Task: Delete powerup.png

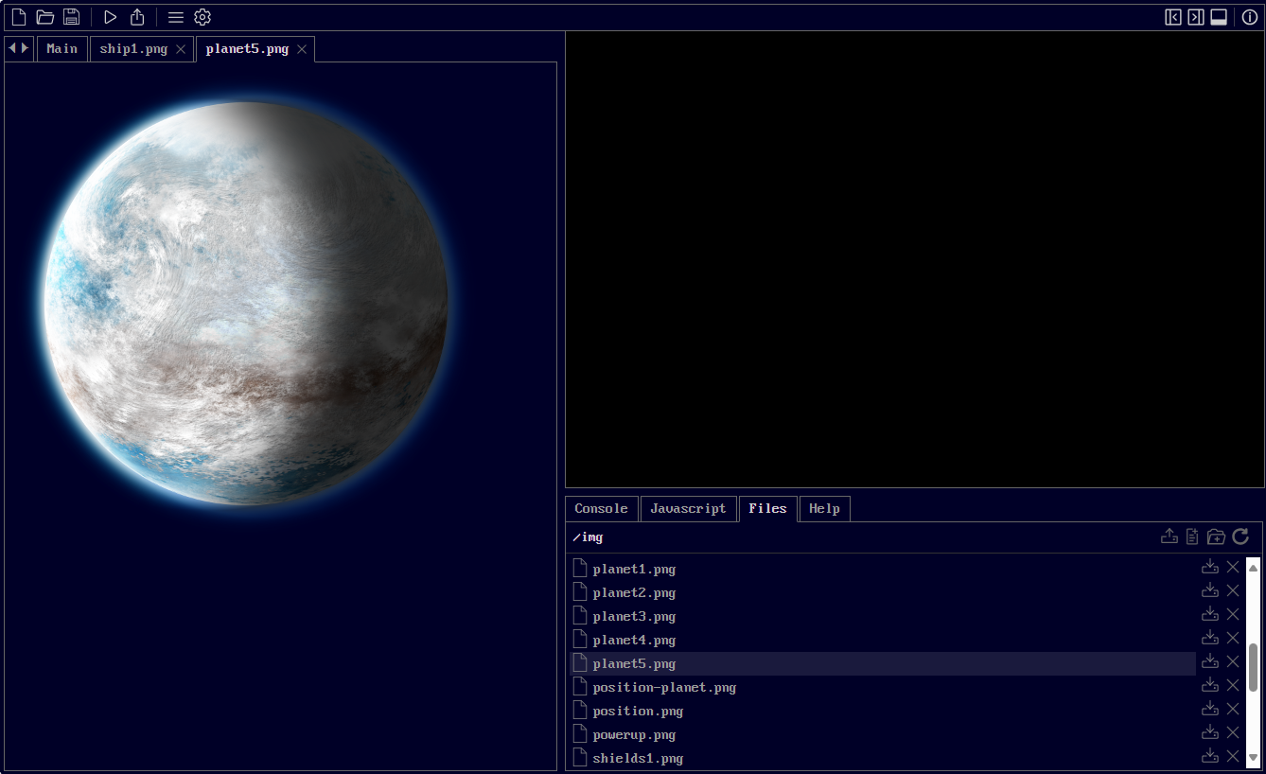Action: click(x=1233, y=732)
